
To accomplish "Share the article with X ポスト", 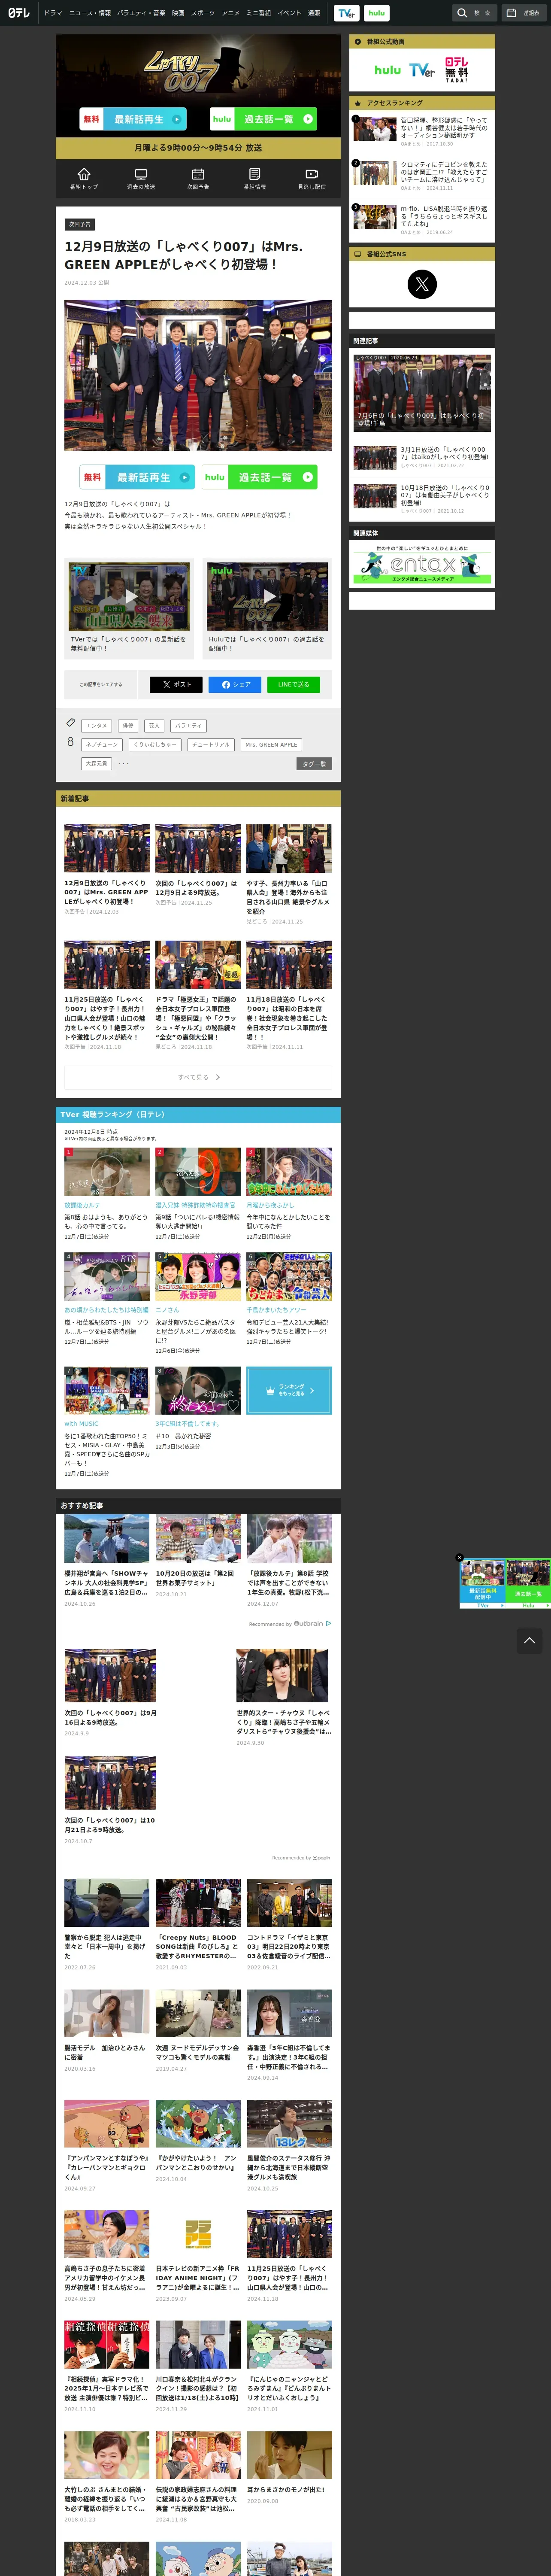I will click(x=176, y=685).
